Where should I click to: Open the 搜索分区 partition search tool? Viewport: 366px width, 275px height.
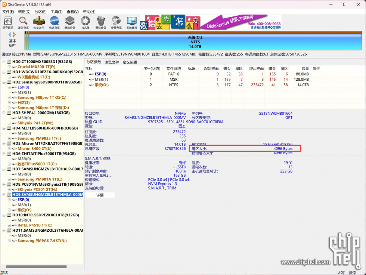(x=23, y=23)
